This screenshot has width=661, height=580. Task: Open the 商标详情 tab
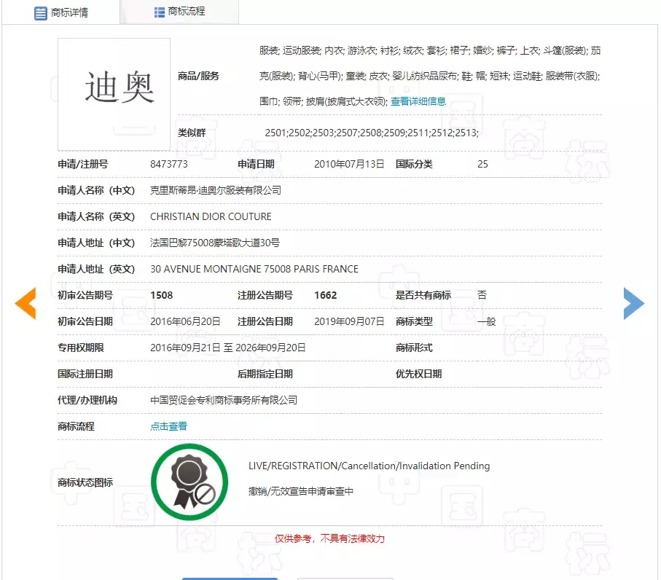click(61, 12)
